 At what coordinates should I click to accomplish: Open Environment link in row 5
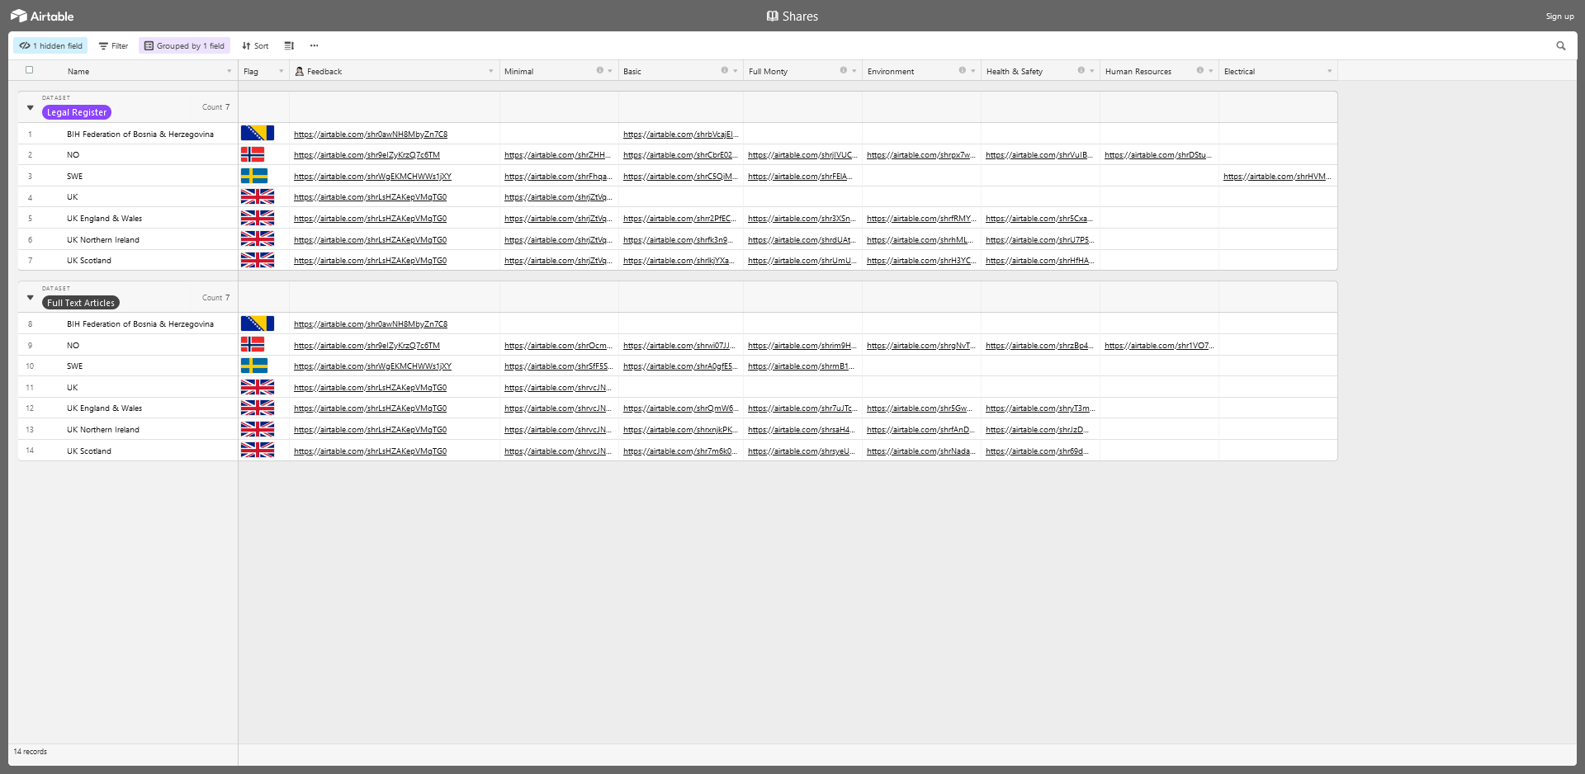coord(921,219)
